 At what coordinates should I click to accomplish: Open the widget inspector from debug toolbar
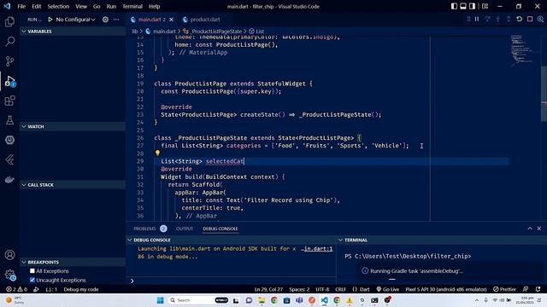(540, 19)
